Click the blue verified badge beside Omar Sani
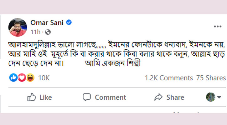 [x=69, y=22]
